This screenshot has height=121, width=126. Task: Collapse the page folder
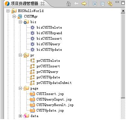[x=20, y=88]
